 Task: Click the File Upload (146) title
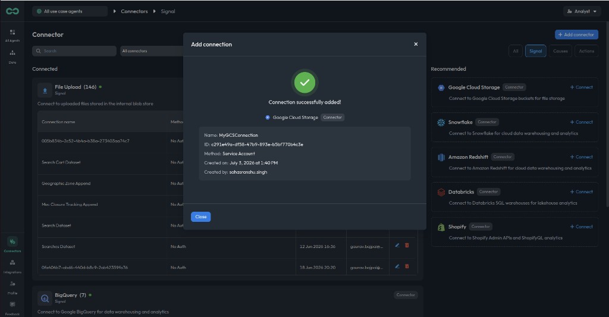(76, 87)
